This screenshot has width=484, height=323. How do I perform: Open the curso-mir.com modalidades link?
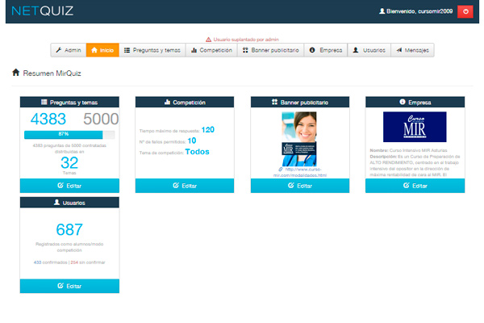pyautogui.click(x=300, y=172)
